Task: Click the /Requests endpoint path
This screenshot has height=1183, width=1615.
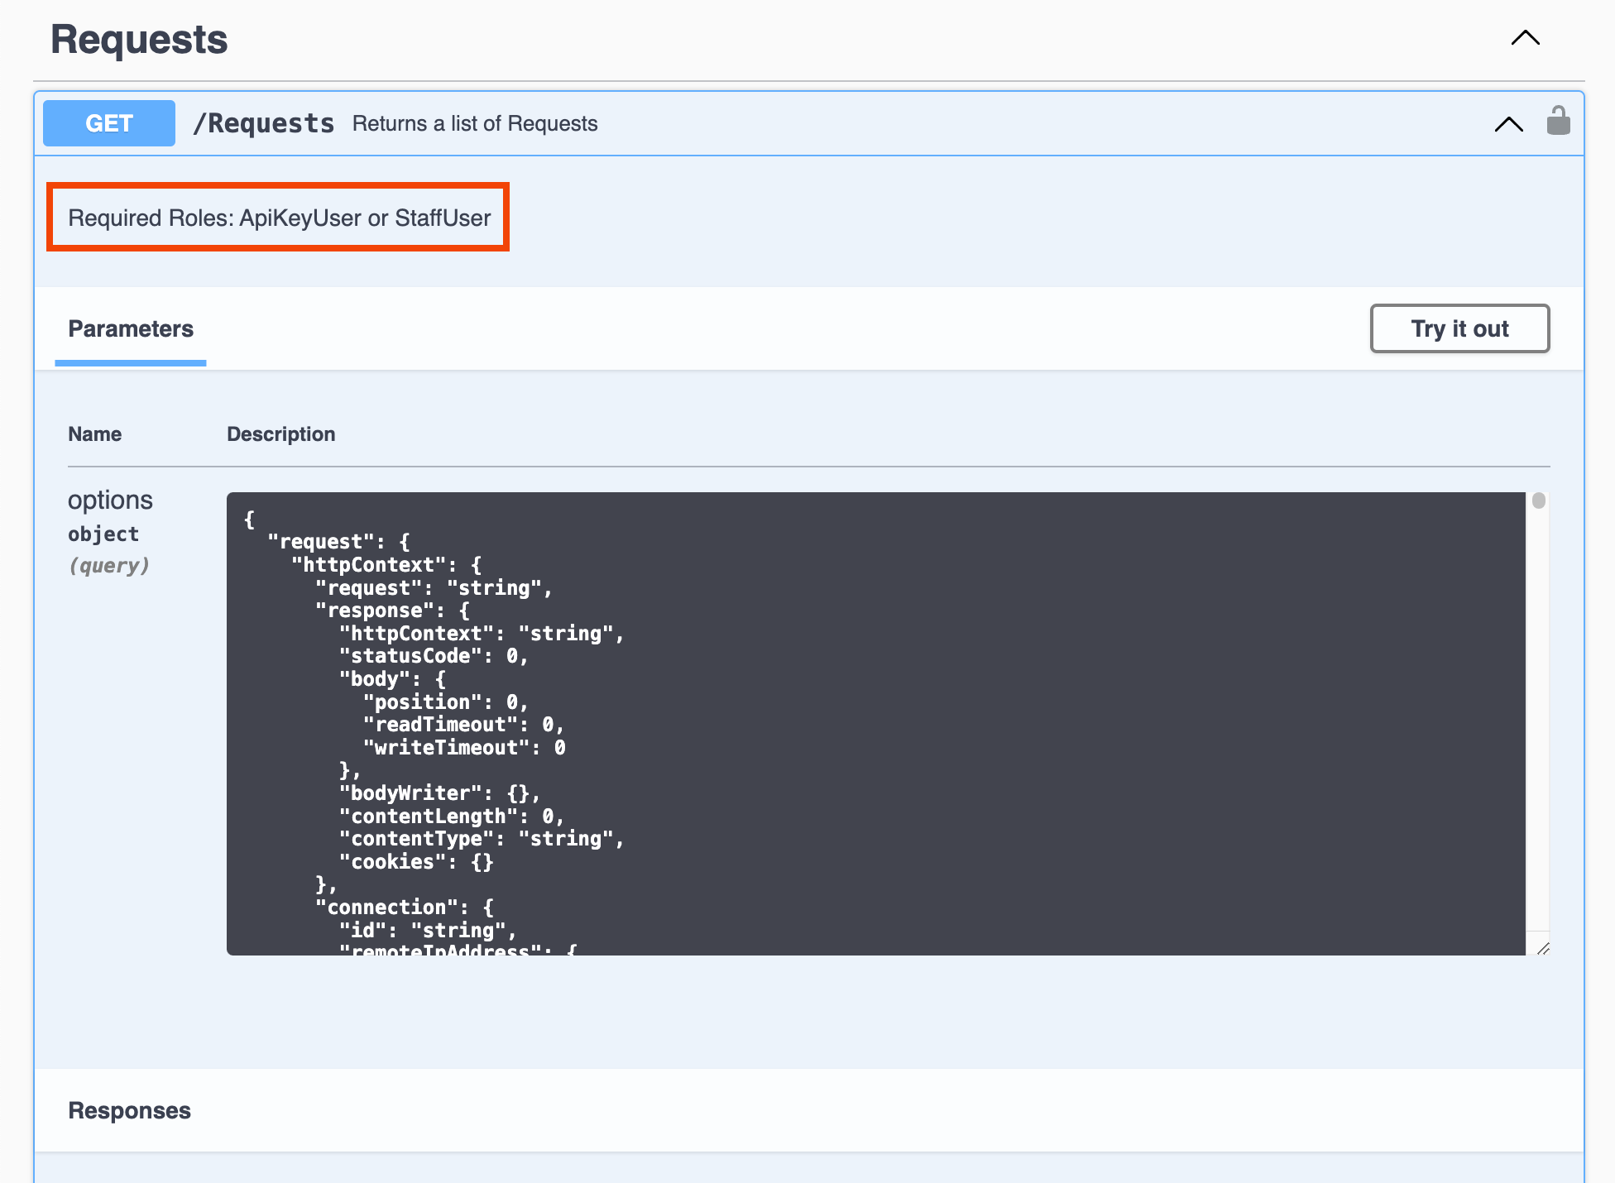Action: [263, 123]
